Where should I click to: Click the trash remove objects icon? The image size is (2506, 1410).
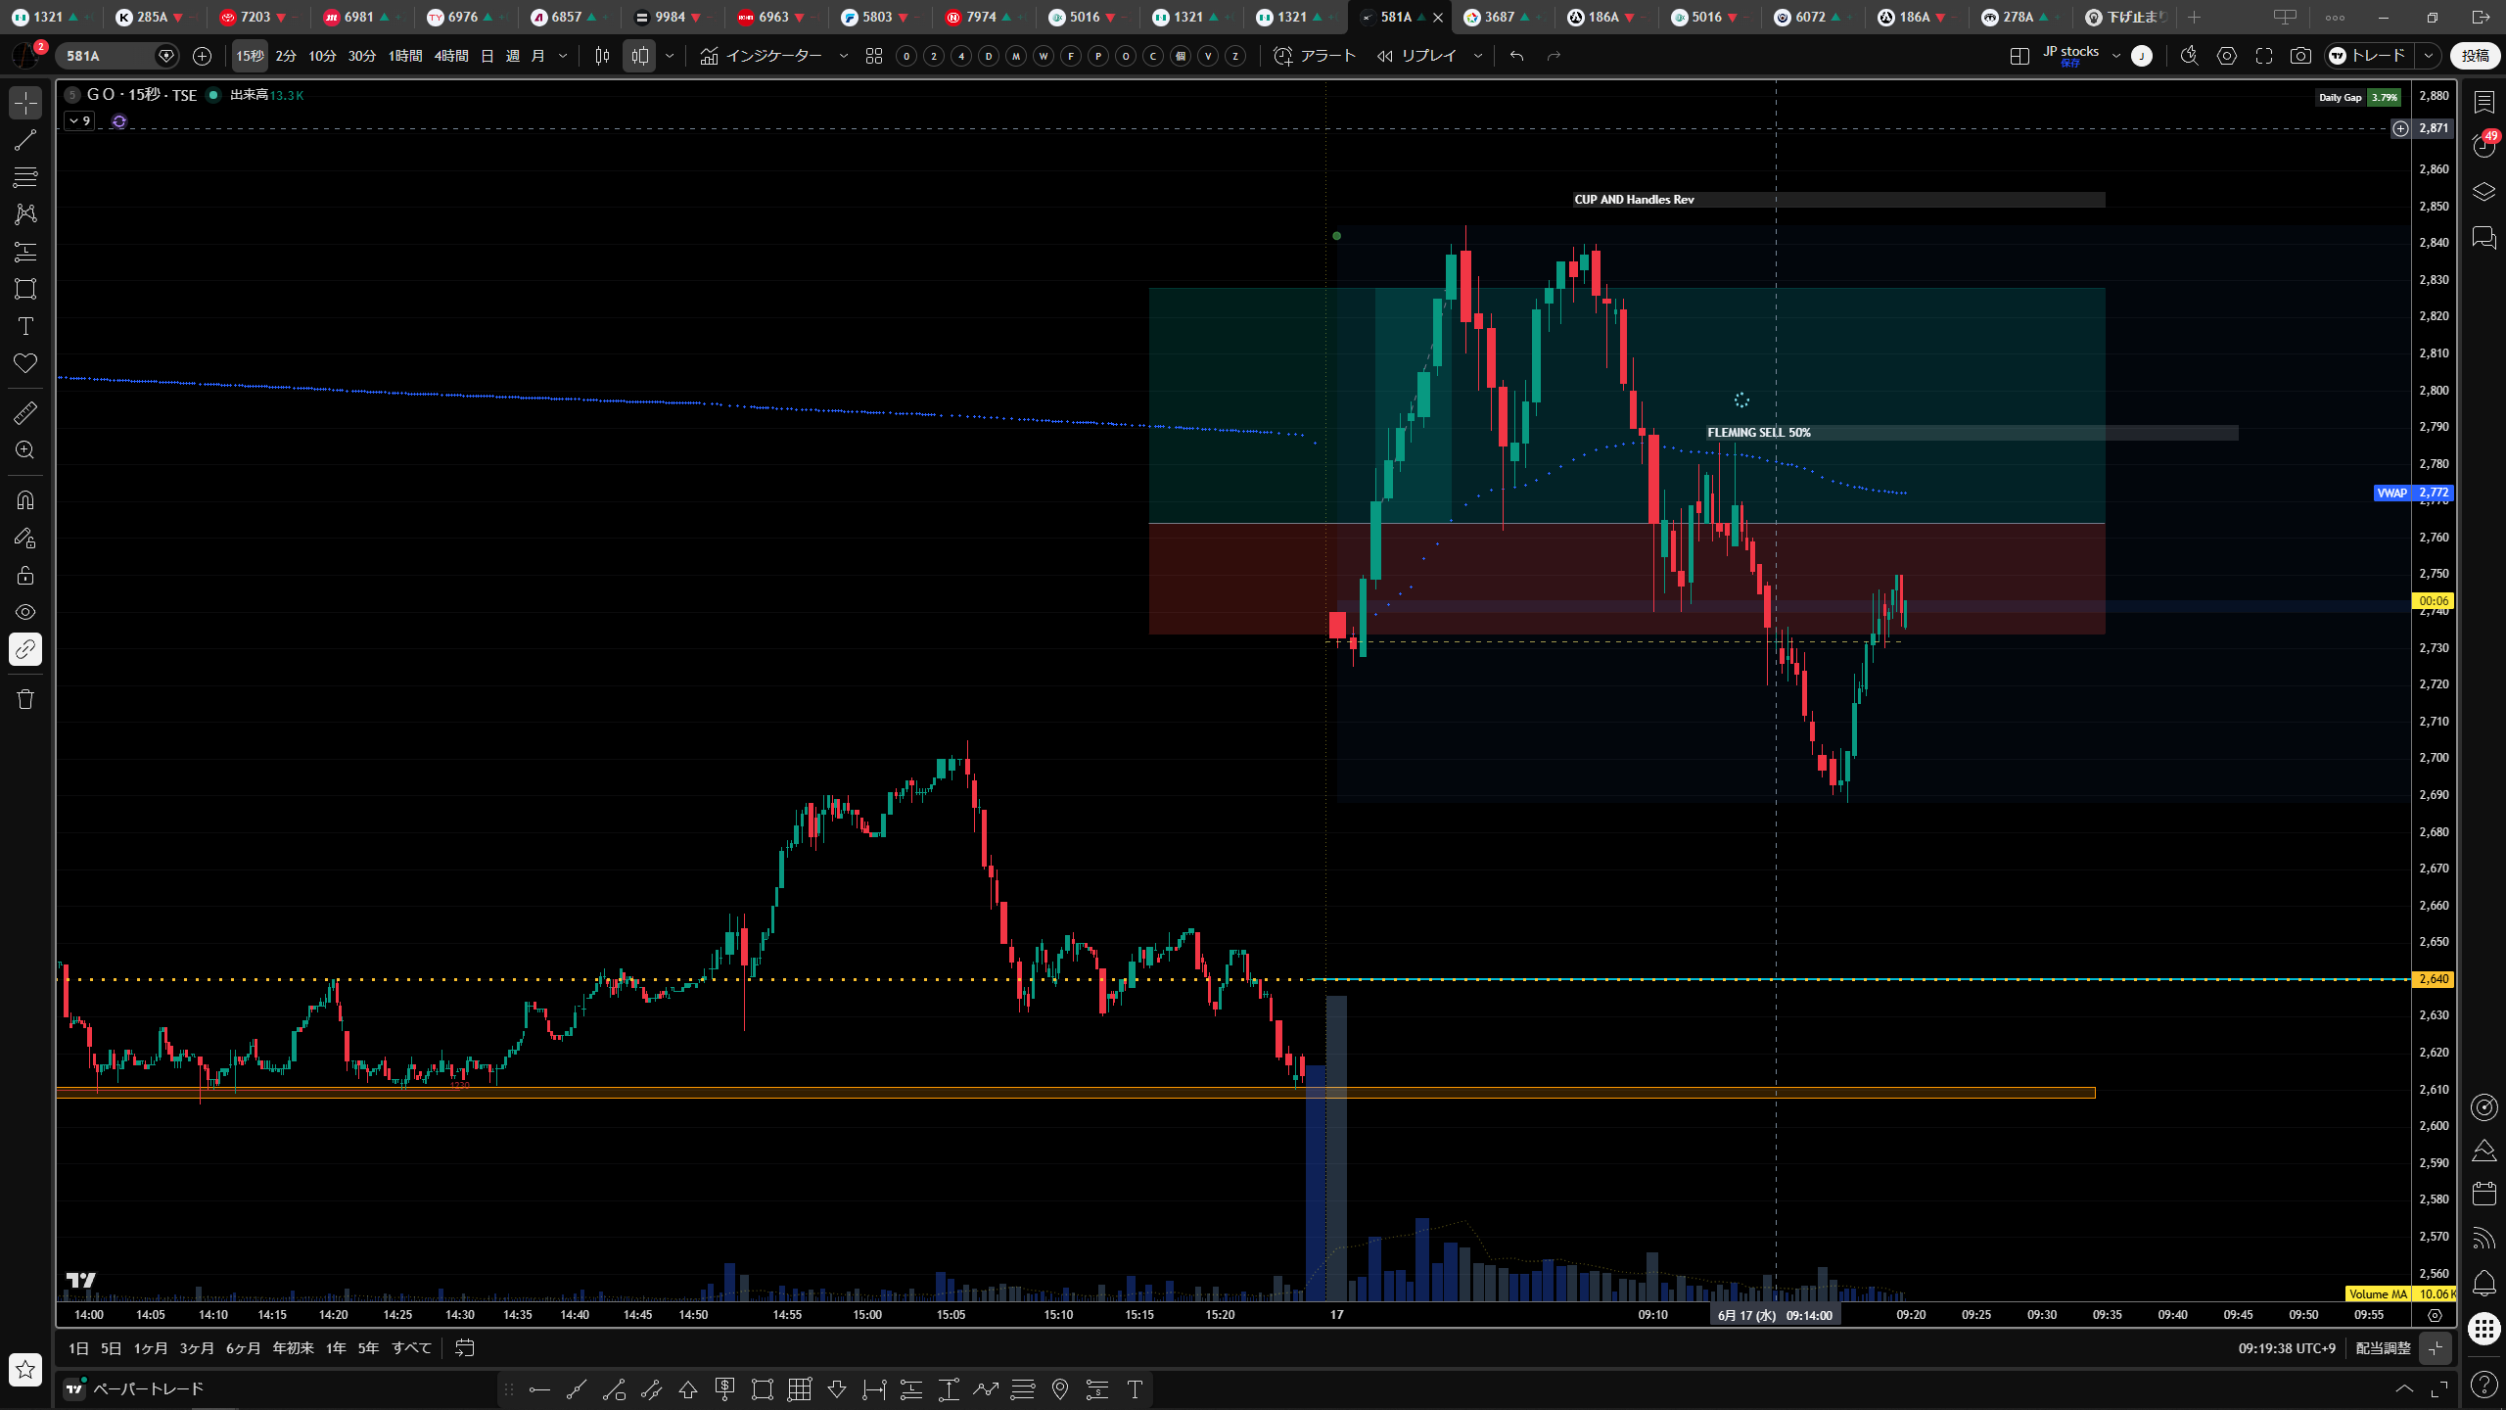click(x=25, y=699)
